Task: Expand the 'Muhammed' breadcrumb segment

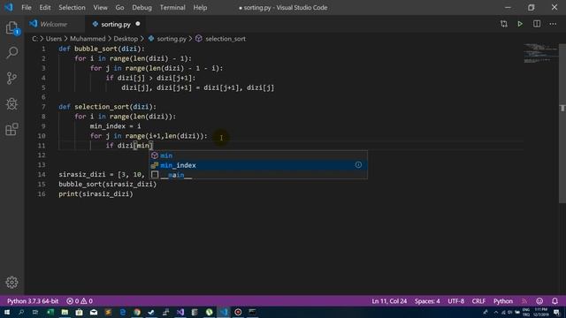Action: coord(88,39)
